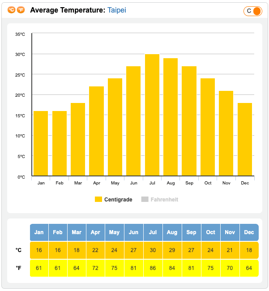Select the July bar in the chart
The height and width of the screenshot is (291, 269).
click(x=152, y=115)
